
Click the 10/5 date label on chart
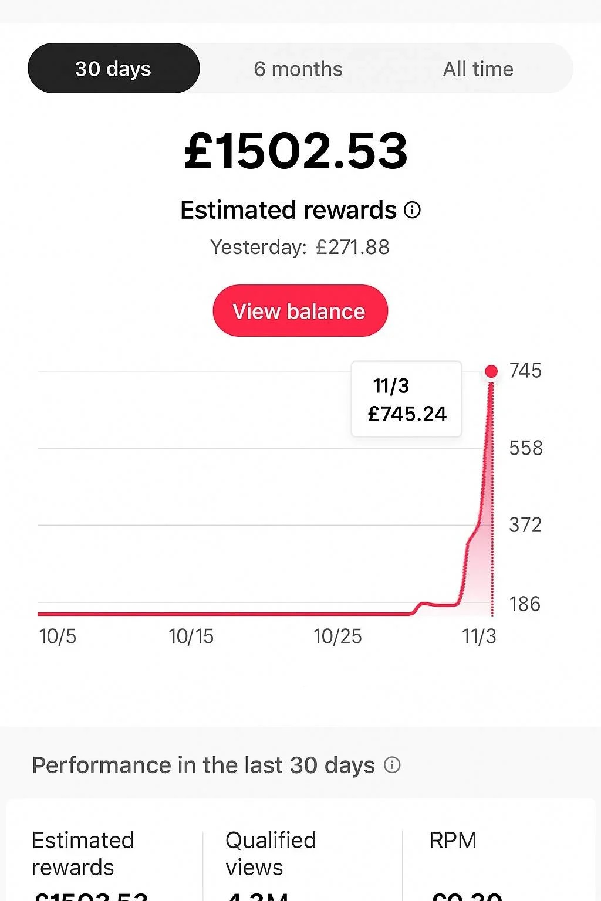pyautogui.click(x=58, y=636)
